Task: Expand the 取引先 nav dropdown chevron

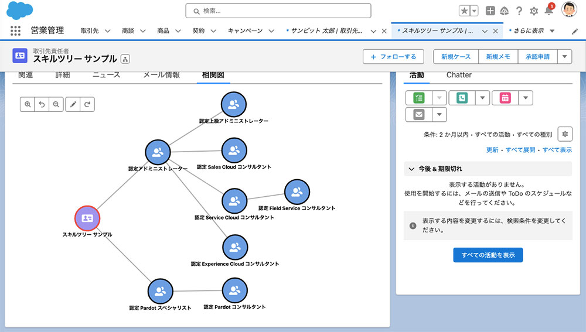Action: click(x=107, y=31)
